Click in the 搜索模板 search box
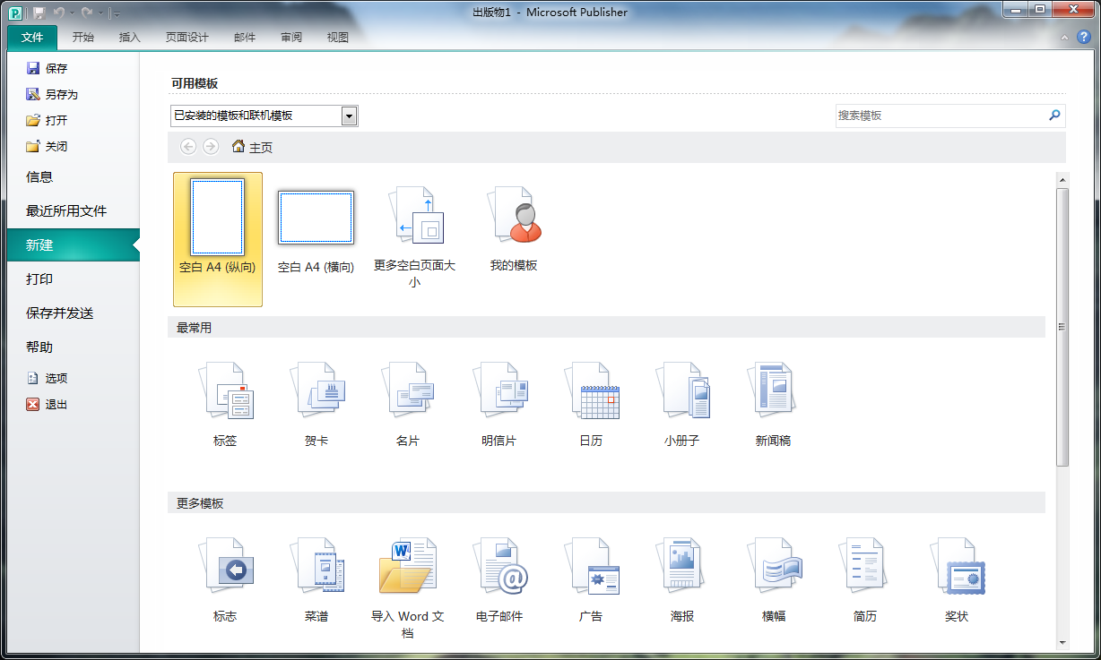1101x660 pixels. point(940,116)
